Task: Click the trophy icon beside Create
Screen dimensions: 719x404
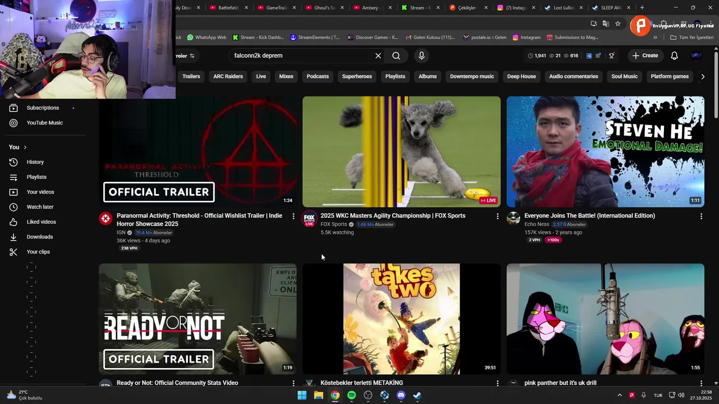Action: click(x=611, y=56)
